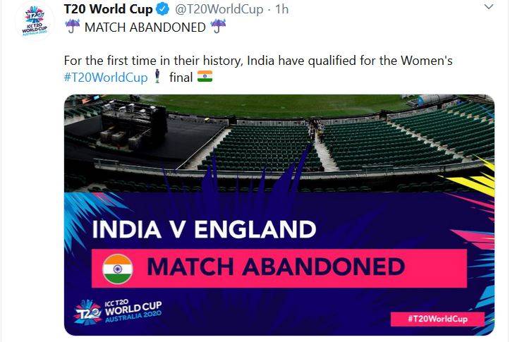This screenshot has height=342, width=510.
Task: Open the stadium seating photo
Action: 279,141
